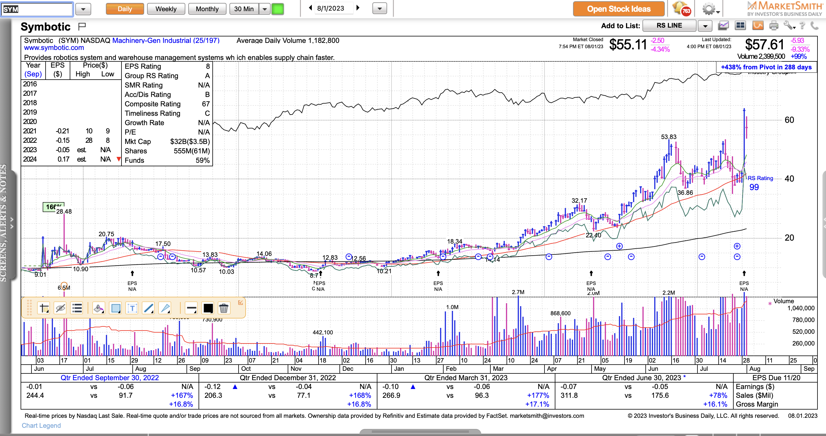Viewport: 826px width, 436px height.
Task: Select the 166% green annotation box
Action: pos(54,207)
